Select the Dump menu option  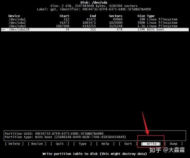(174, 144)
